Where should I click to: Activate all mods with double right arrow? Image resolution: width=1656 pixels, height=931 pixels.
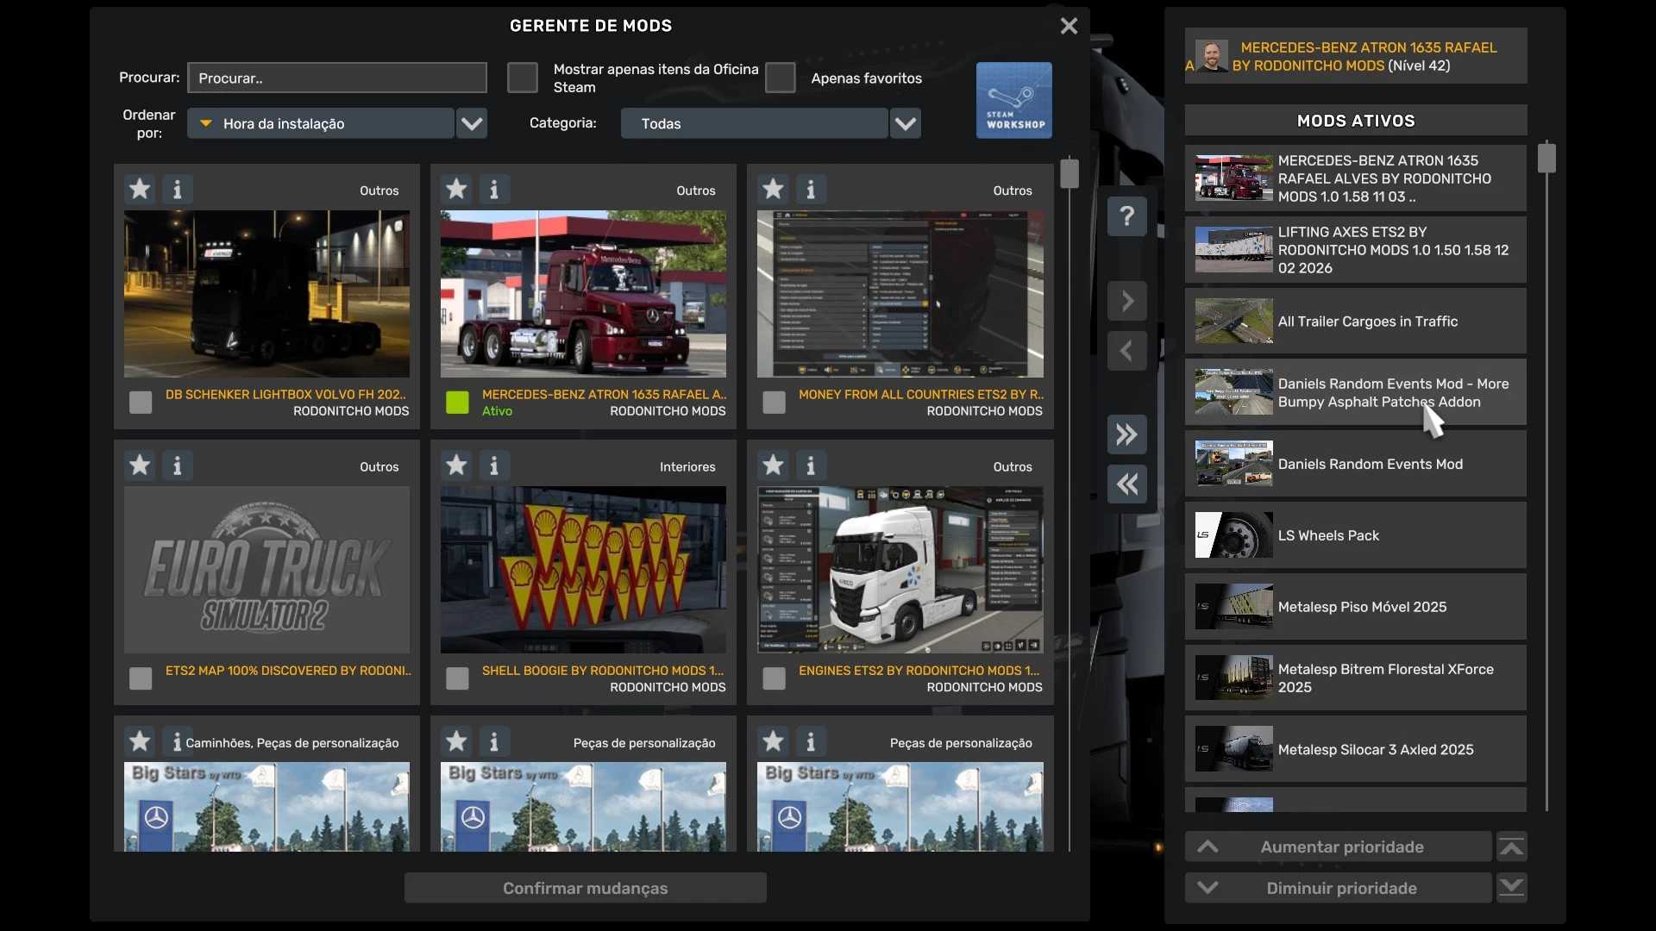coord(1126,434)
